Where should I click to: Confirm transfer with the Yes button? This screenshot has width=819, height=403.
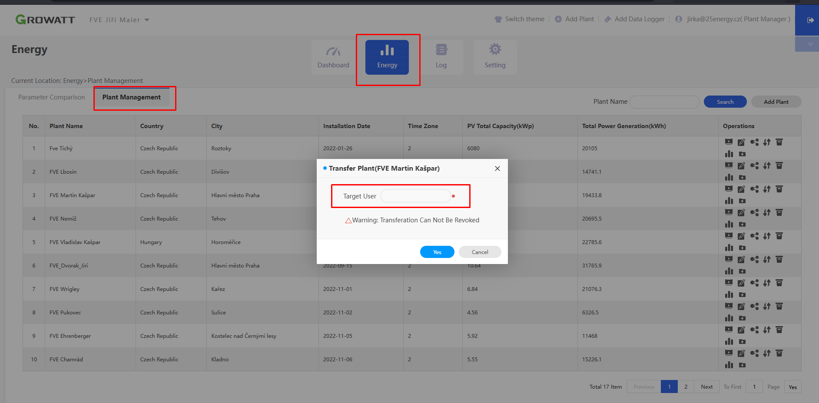click(x=437, y=252)
